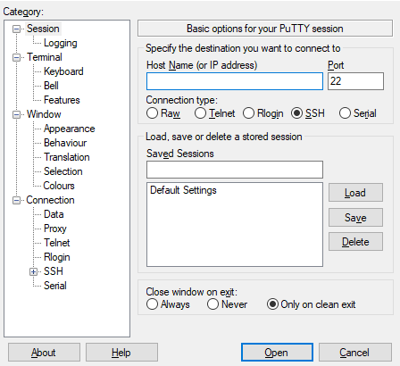Image resolution: width=400 pixels, height=366 pixels.
Task: Open the Connection category
Action: (50, 200)
